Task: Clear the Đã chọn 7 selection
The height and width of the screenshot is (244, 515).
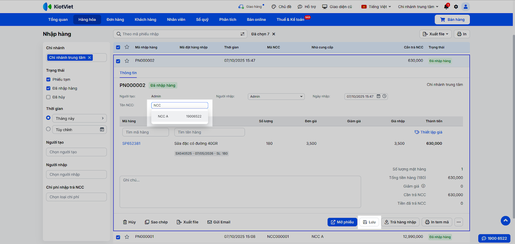Action: click(274, 34)
